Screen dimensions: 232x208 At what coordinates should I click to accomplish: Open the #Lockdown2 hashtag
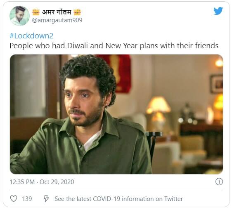click(31, 36)
